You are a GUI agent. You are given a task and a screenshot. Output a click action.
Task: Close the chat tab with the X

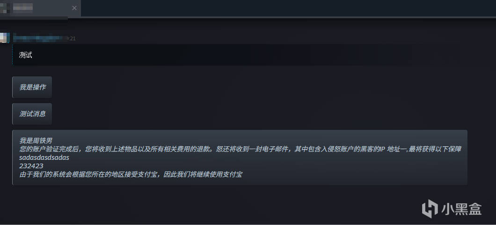74,8
